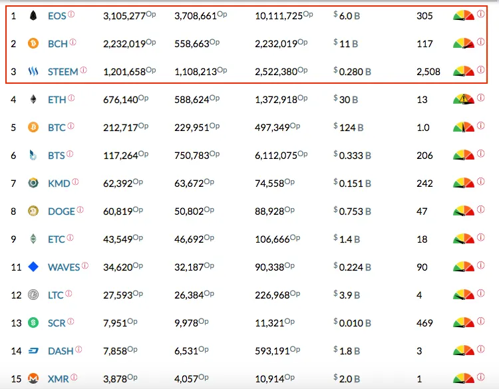Viewport: 499px width, 389px height.
Task: Open info icon next to STEEM name
Action: coord(83,70)
